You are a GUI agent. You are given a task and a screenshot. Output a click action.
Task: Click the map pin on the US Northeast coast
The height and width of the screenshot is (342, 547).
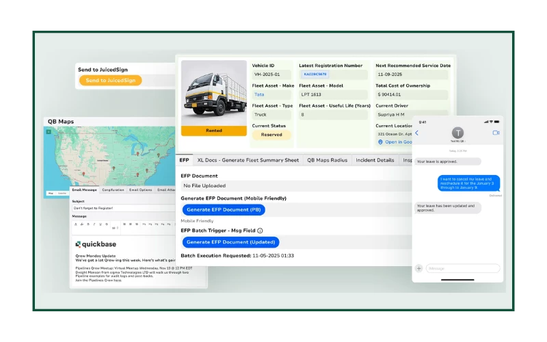159,155
